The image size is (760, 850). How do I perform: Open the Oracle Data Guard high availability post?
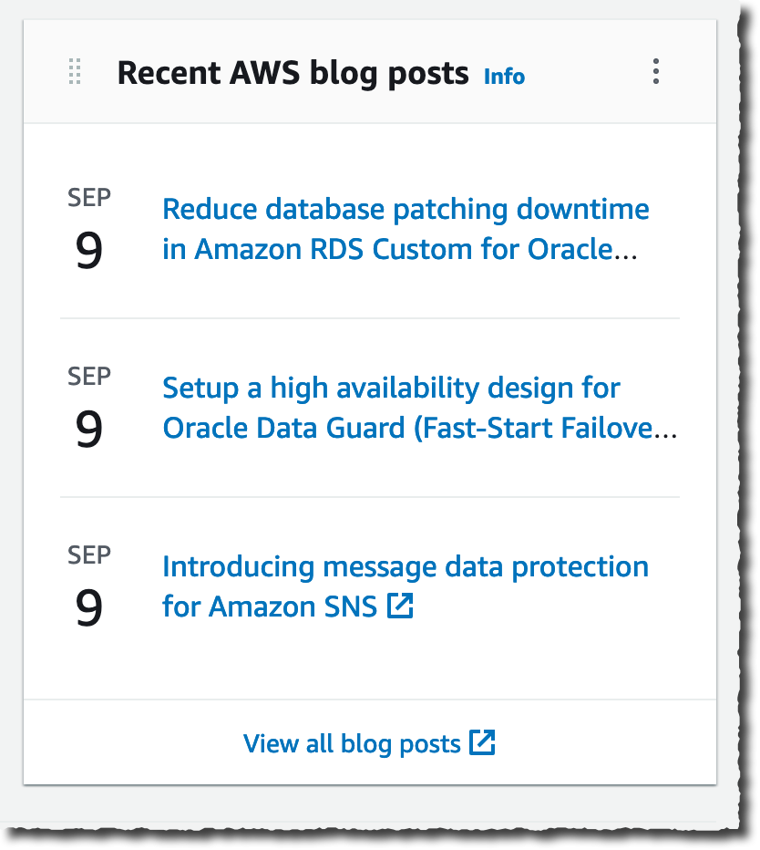pos(391,389)
